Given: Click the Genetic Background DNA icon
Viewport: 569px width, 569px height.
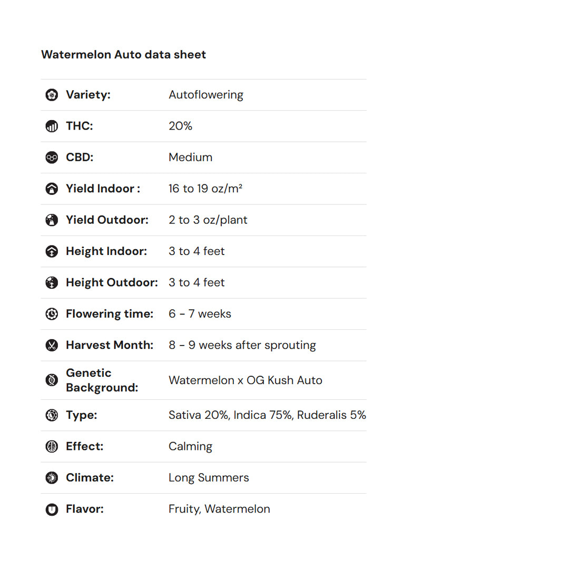Looking at the screenshot, I should [x=52, y=380].
